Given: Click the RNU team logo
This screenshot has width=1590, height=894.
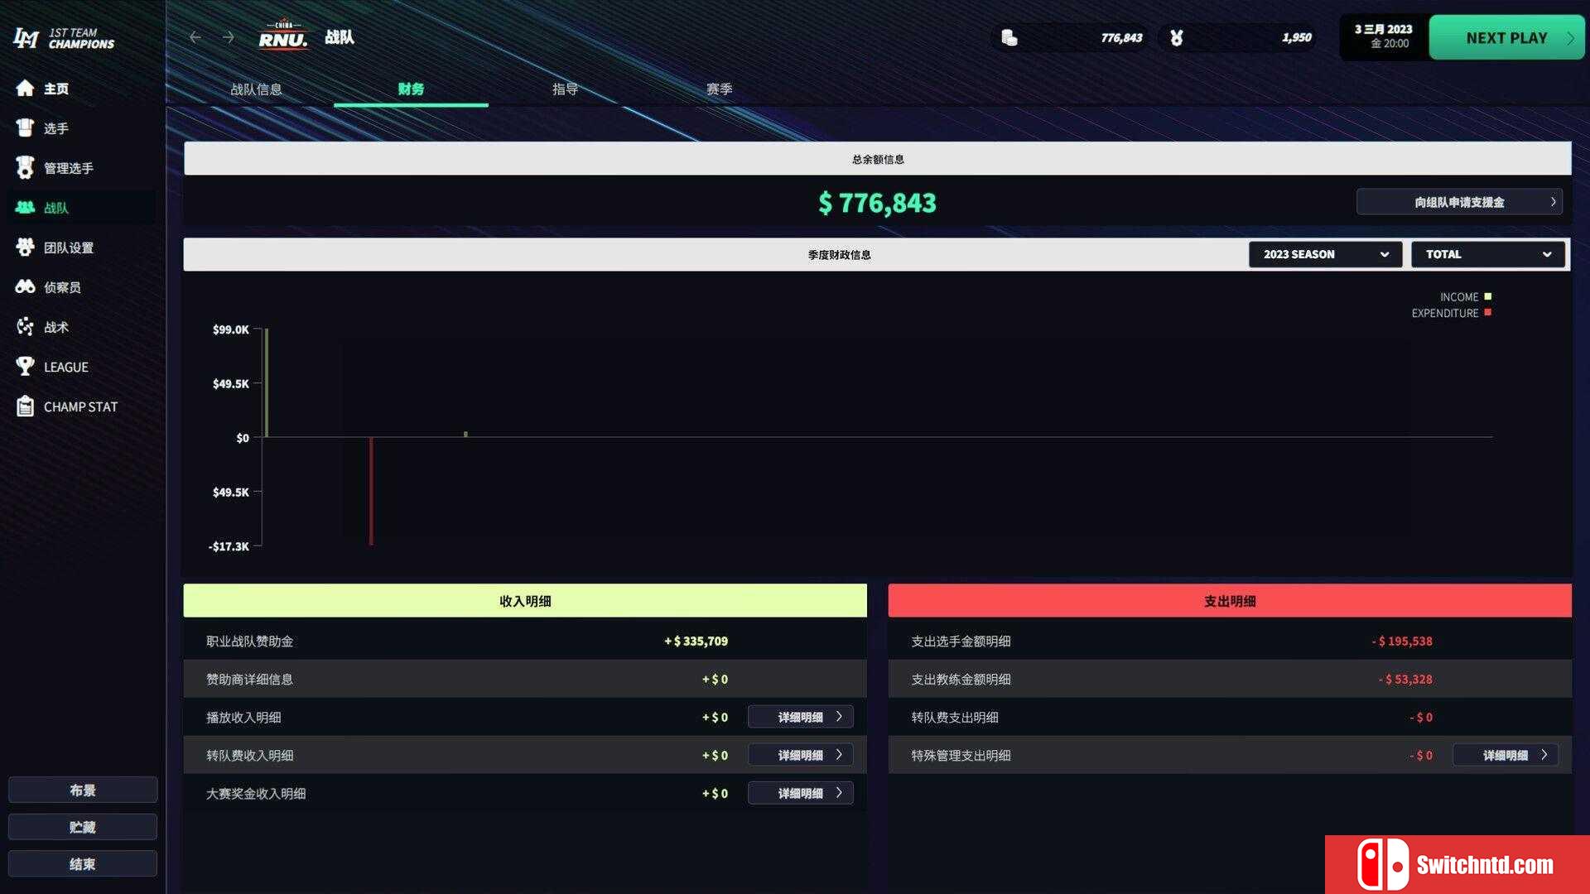Looking at the screenshot, I should coord(283,36).
